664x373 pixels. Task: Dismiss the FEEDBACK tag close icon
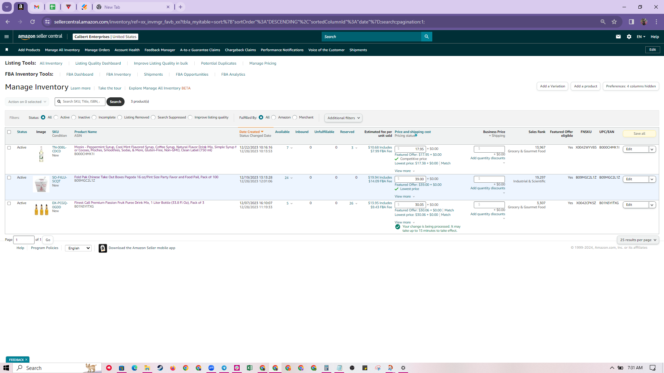click(26, 360)
